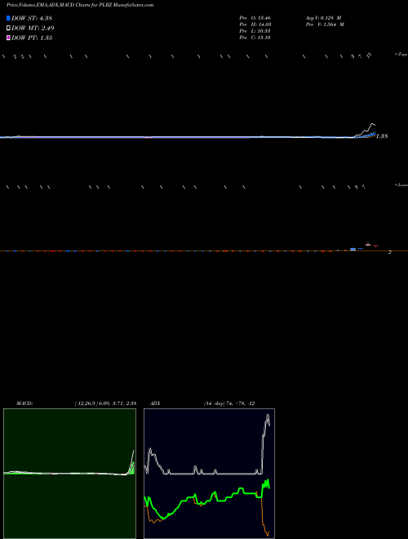Viewport: 408px width, 539px height.
Task: Click the '<Tops' marker label
Action: pyautogui.click(x=401, y=55)
